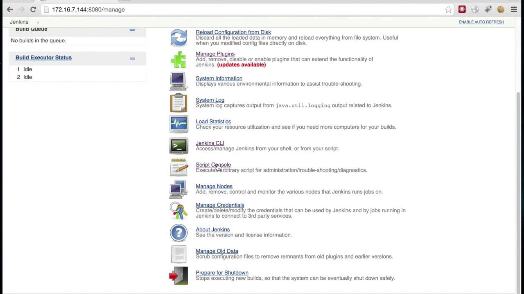The height and width of the screenshot is (294, 524).
Task: Click Enable Auto Refresh link
Action: click(x=481, y=22)
